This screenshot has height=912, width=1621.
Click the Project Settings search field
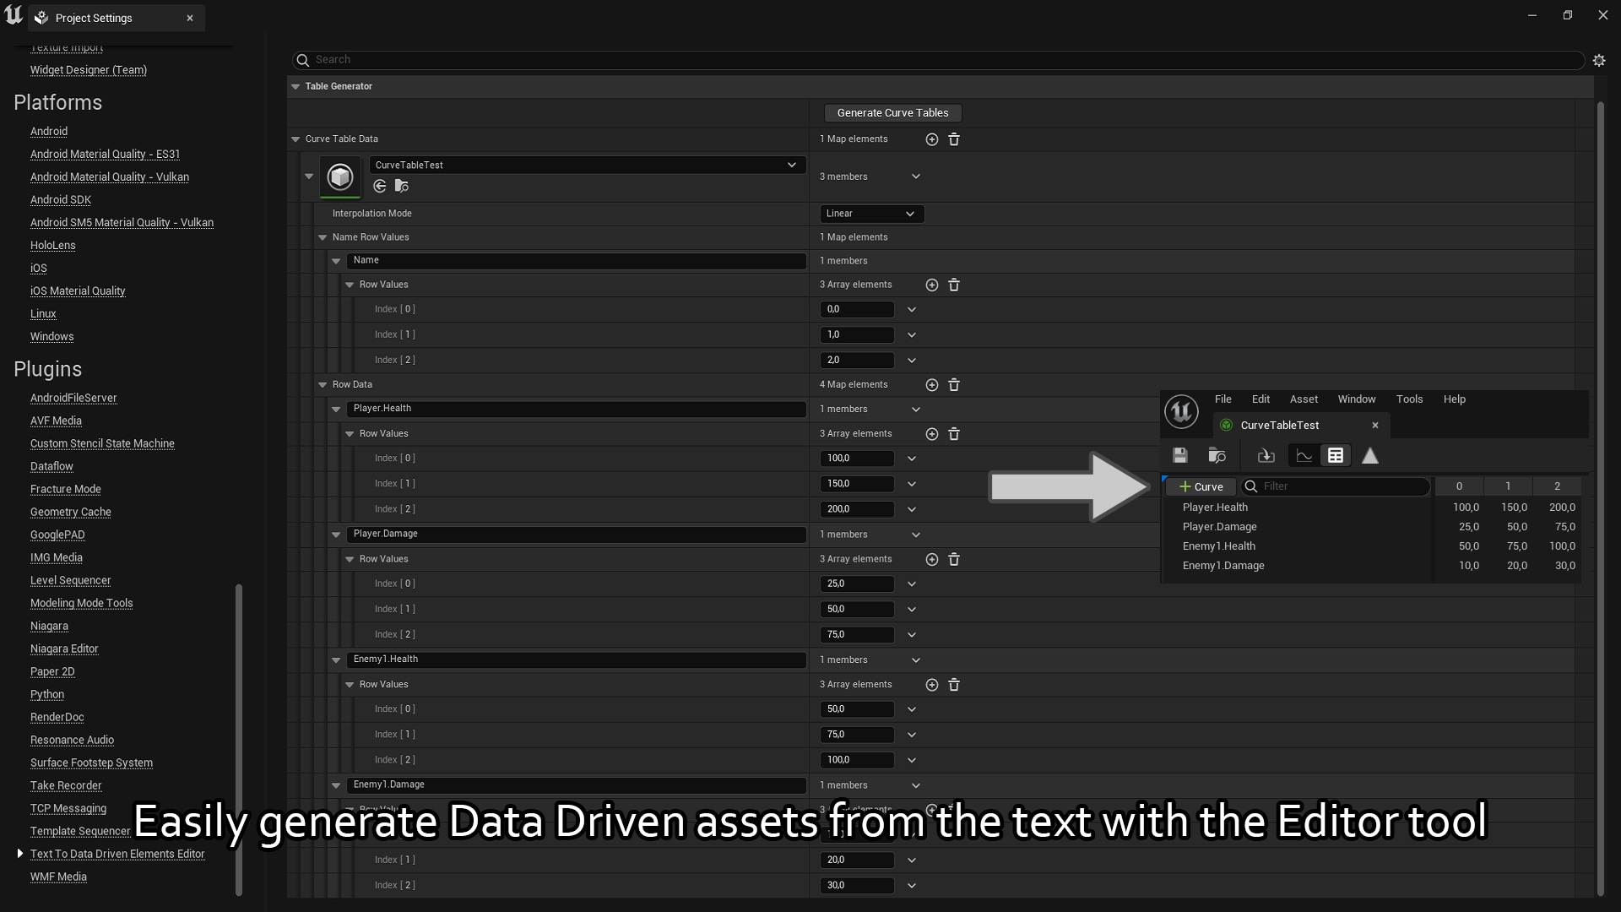tap(937, 60)
